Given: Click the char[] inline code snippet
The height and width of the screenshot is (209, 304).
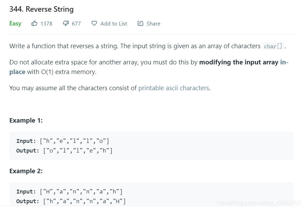Looking at the screenshot, I should (x=273, y=46).
